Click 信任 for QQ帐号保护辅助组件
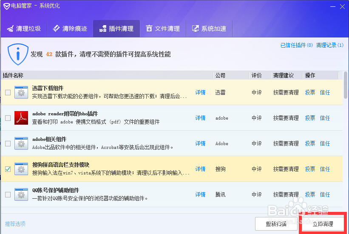 (x=325, y=194)
